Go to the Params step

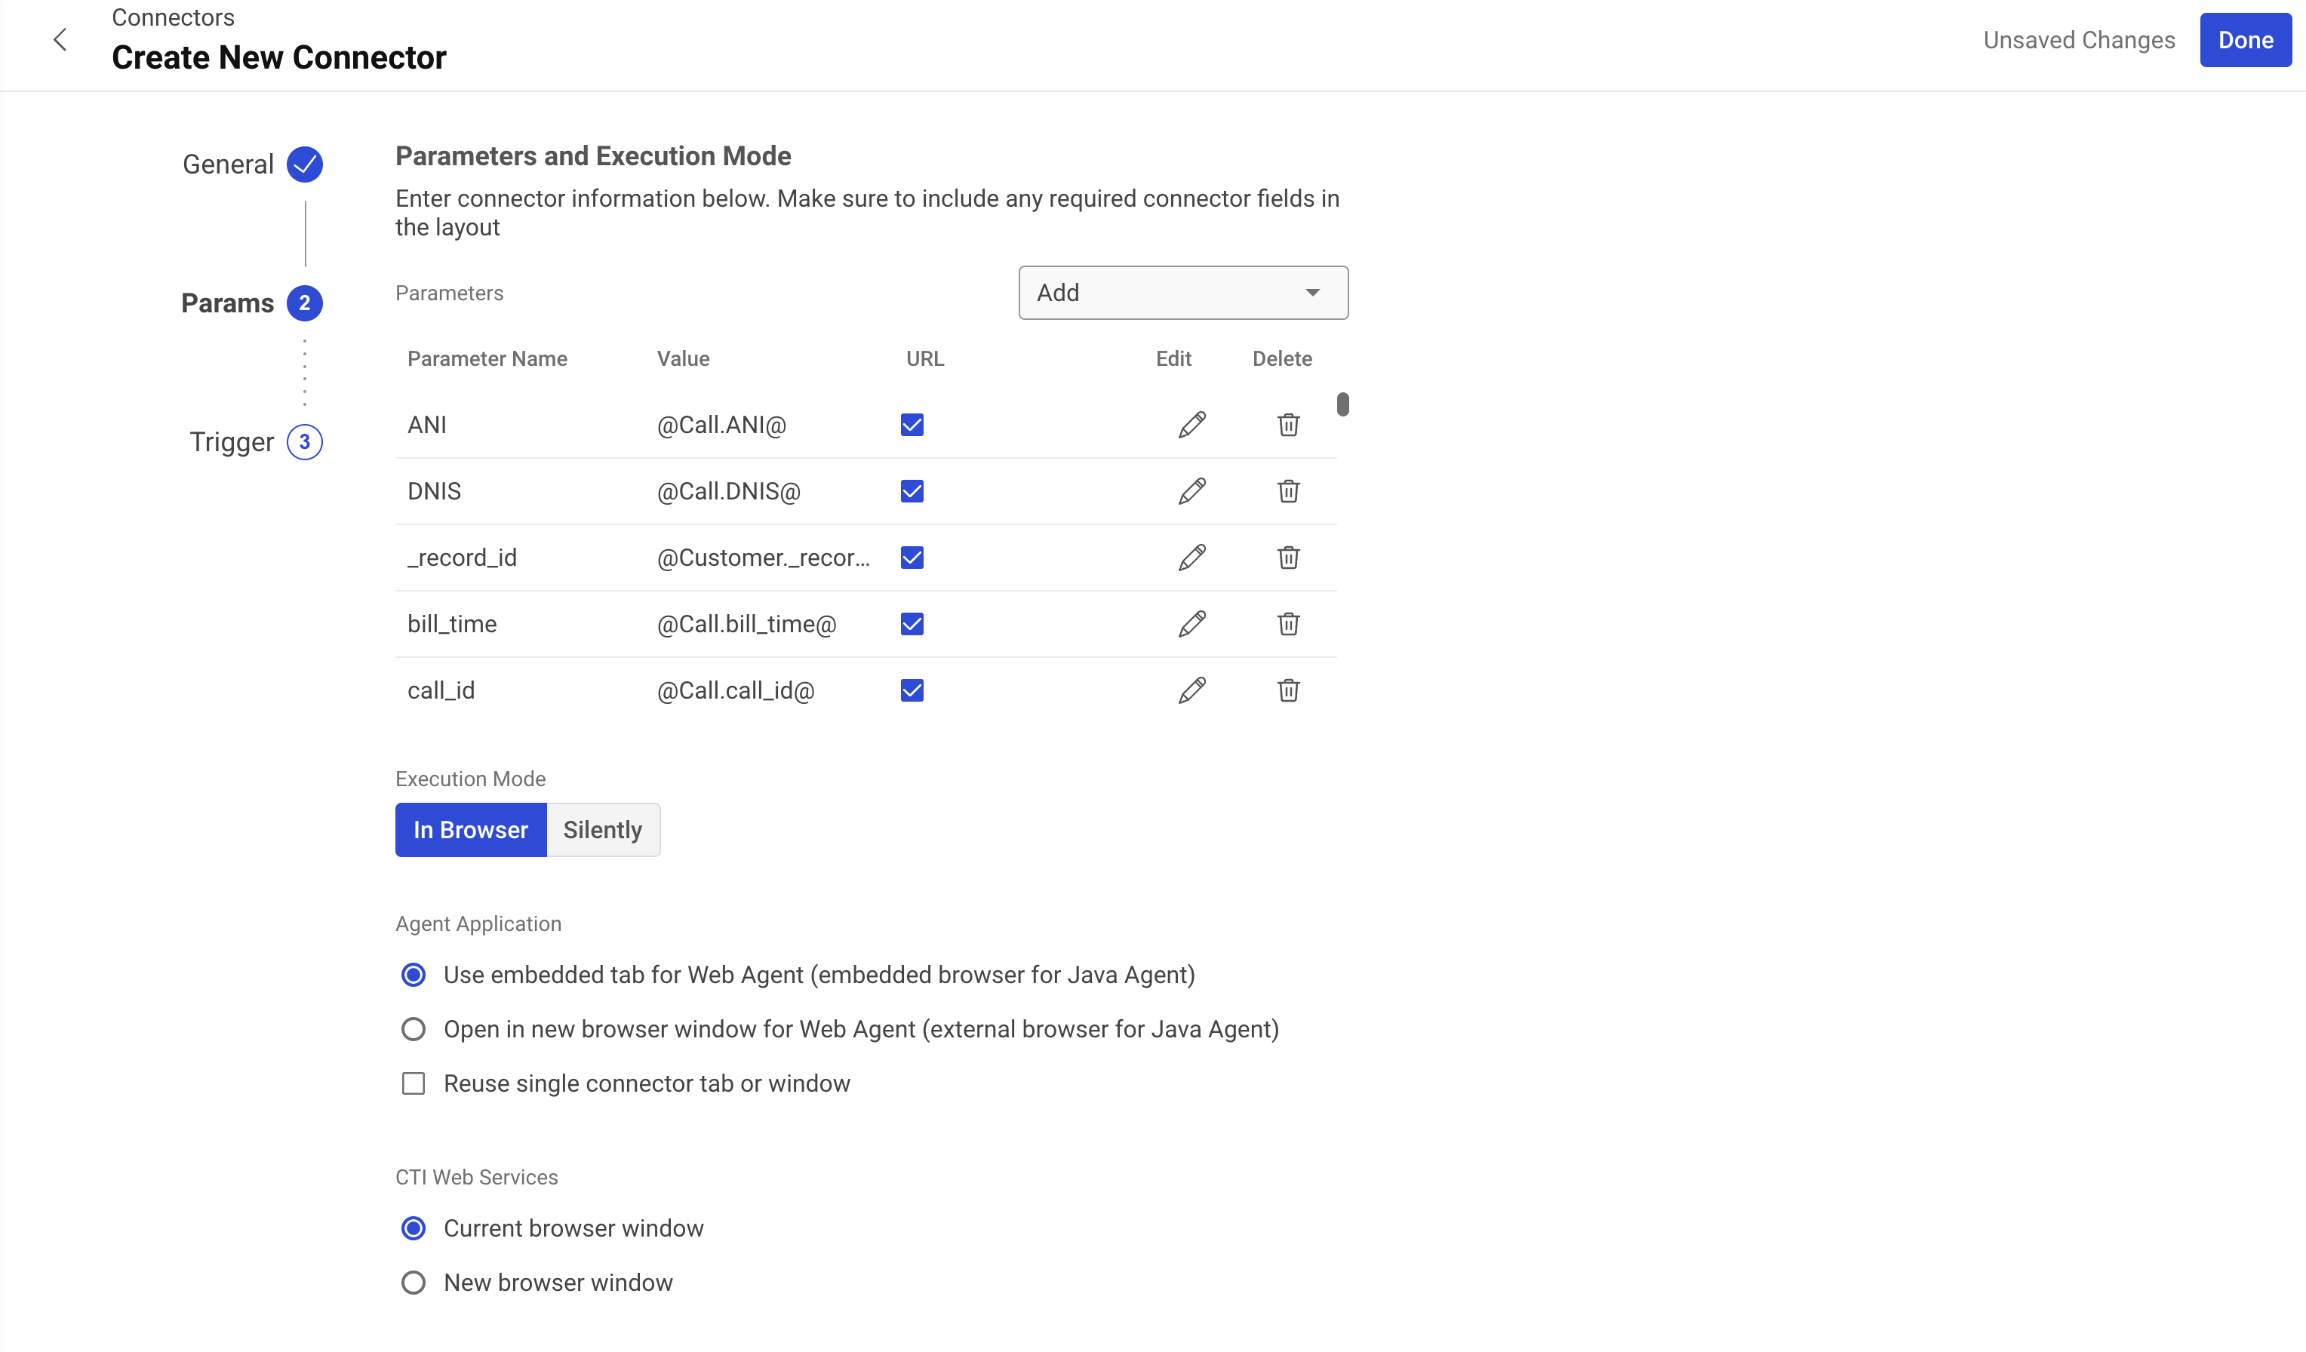coord(227,304)
